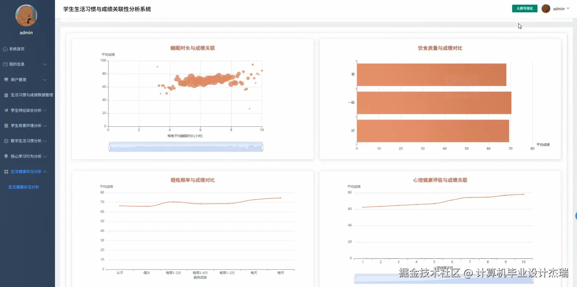The image size is (577, 287).
Task: Click the 每周3-4次 label on the exercise chart axis
Action: point(200,273)
